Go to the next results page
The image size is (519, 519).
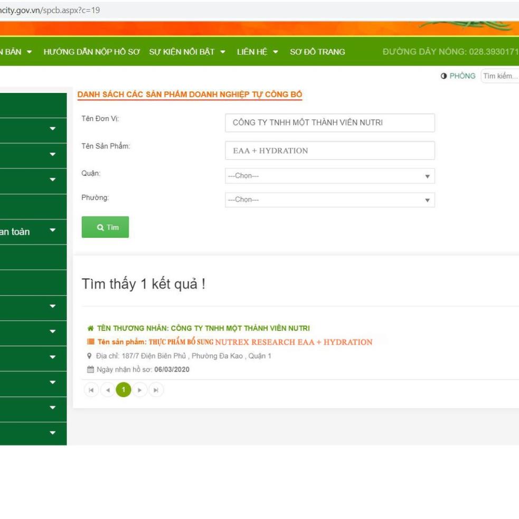click(x=140, y=390)
